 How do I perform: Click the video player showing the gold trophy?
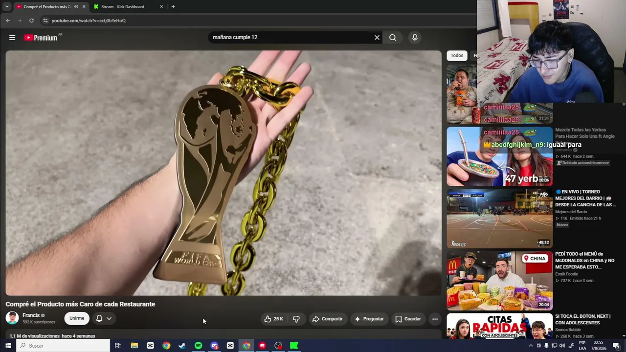tap(224, 173)
